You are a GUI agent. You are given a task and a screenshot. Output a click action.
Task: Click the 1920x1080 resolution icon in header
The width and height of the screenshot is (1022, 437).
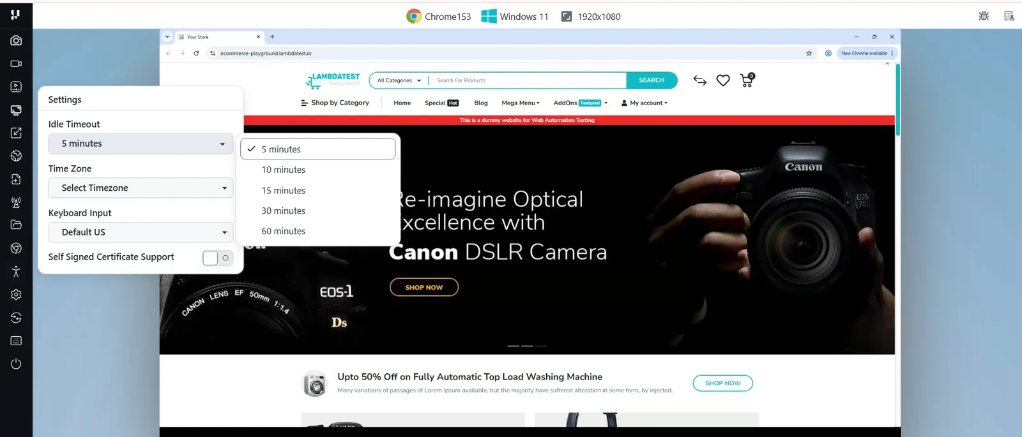pos(567,16)
